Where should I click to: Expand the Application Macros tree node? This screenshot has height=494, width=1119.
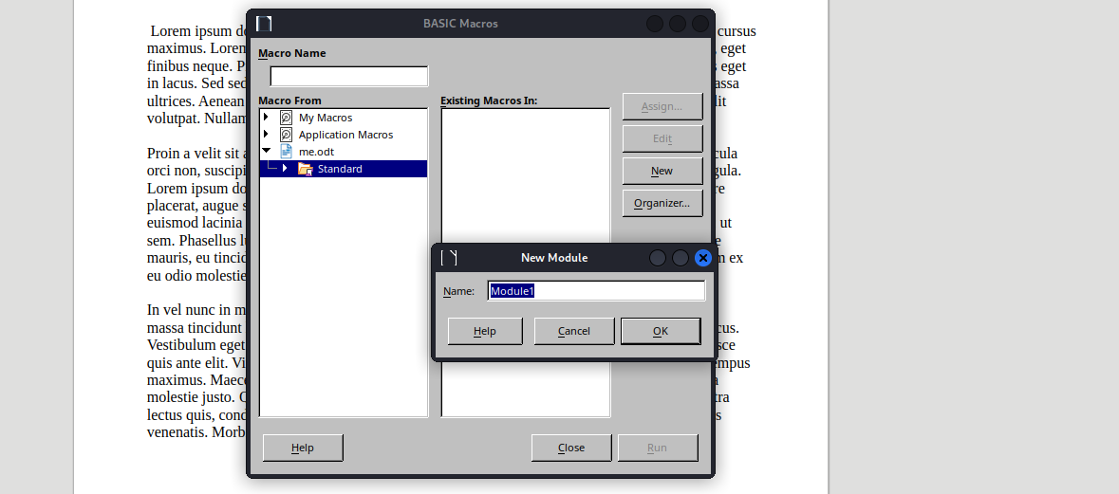tap(266, 134)
